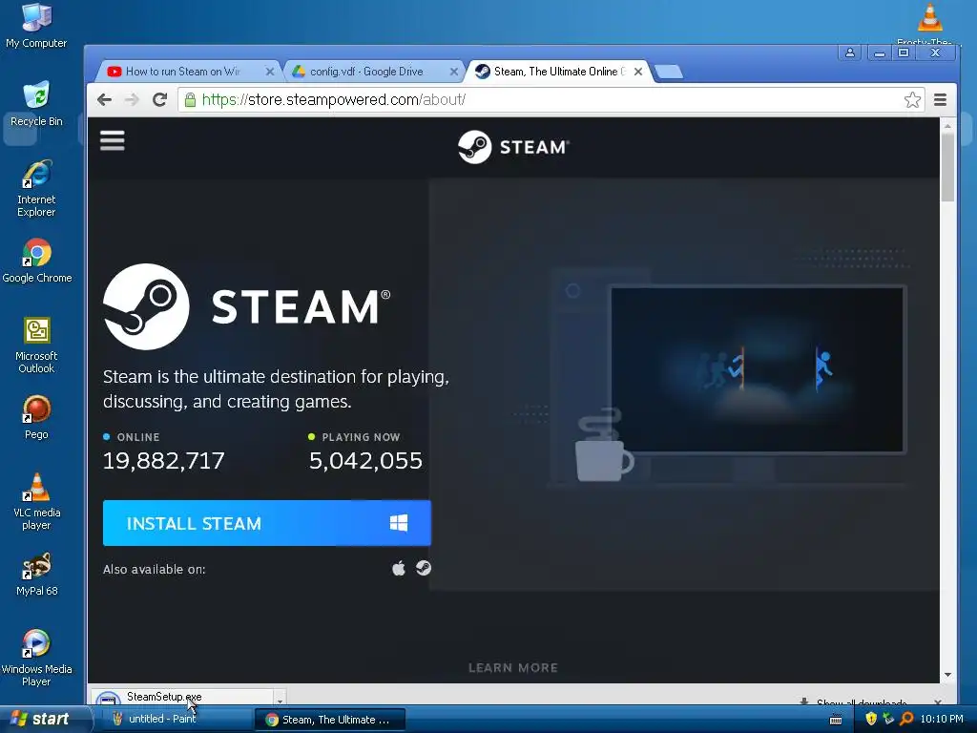977x733 pixels.
Task: Click the green padlock security icon
Action: point(190,99)
